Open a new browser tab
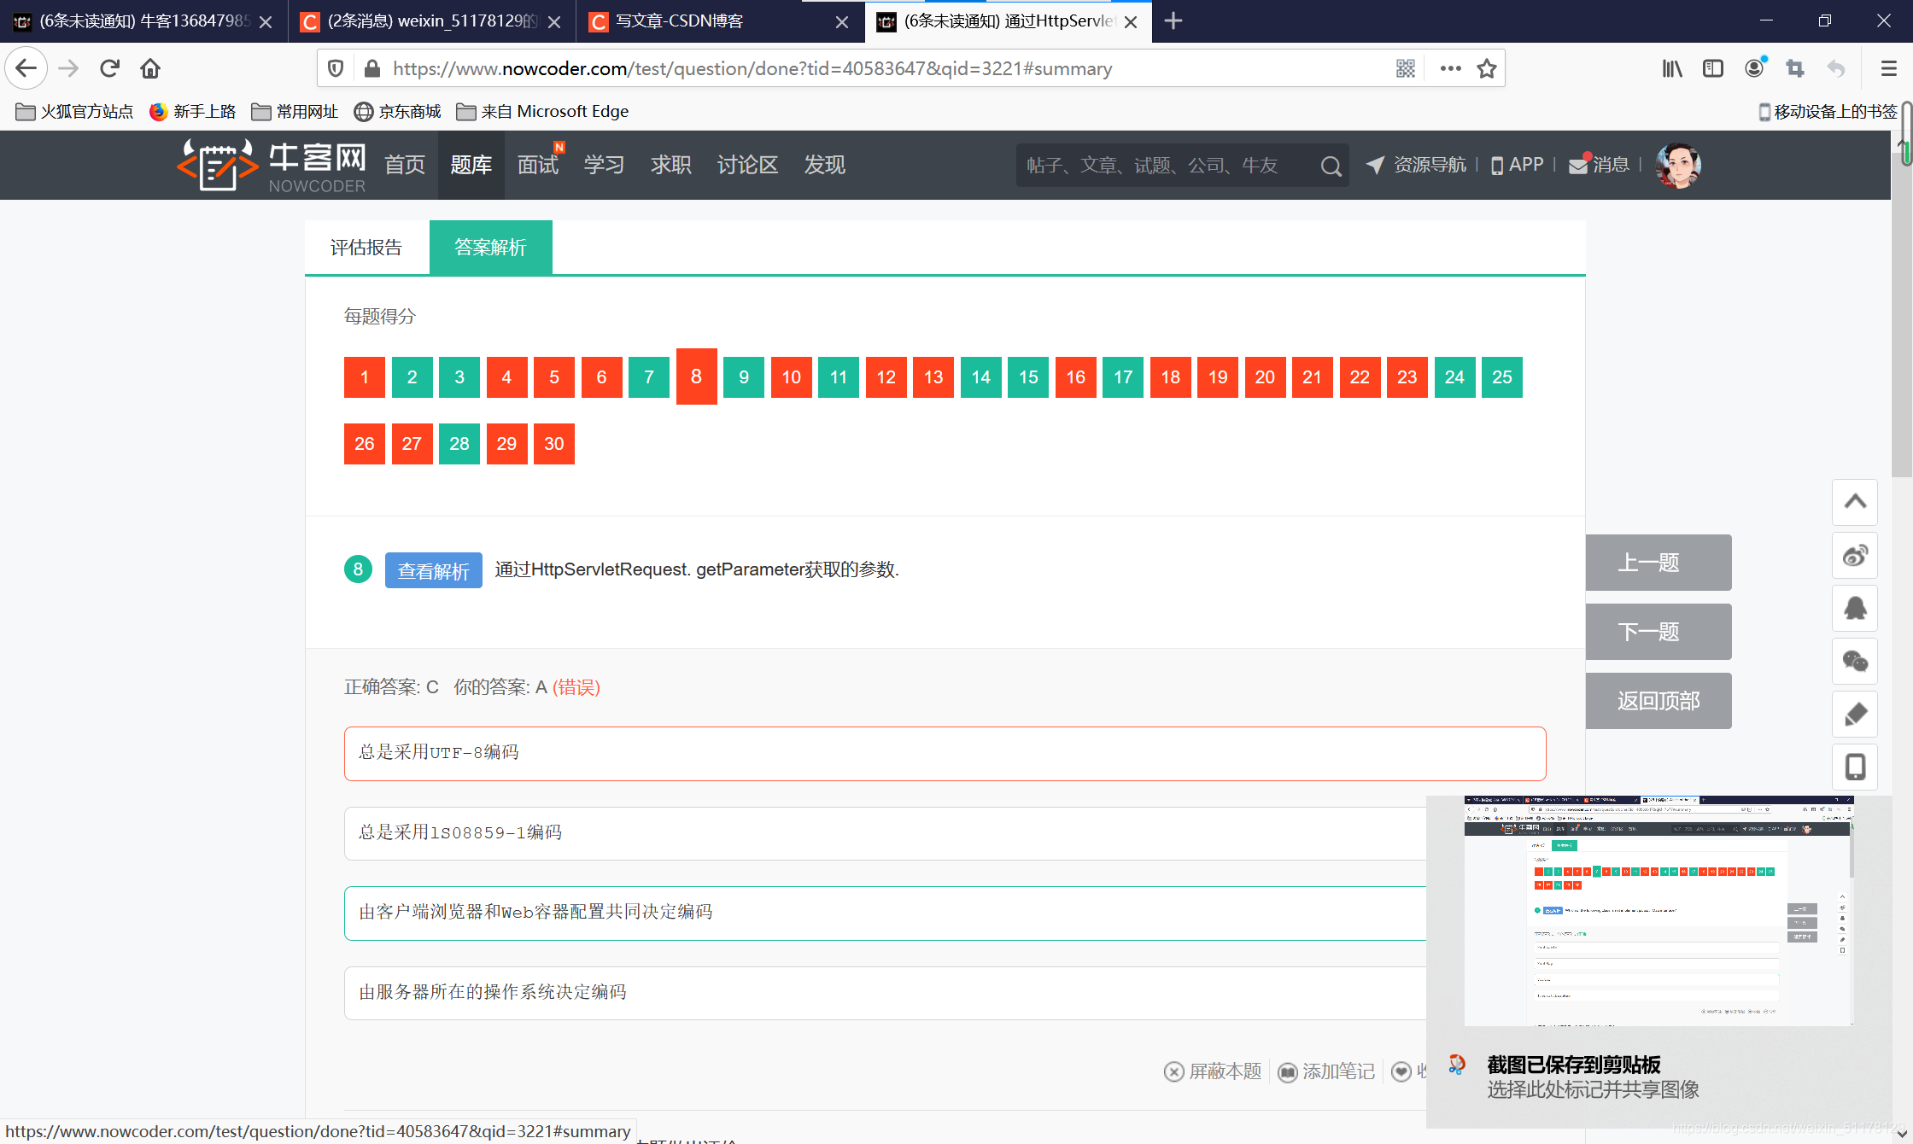The width and height of the screenshot is (1913, 1144). tap(1173, 21)
